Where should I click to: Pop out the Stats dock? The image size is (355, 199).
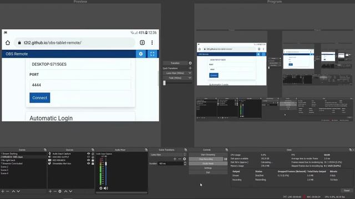coord(350,150)
